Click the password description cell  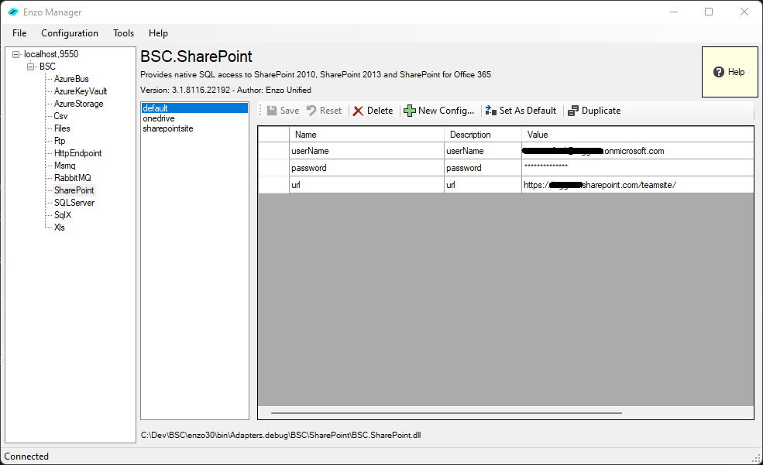[x=483, y=168]
